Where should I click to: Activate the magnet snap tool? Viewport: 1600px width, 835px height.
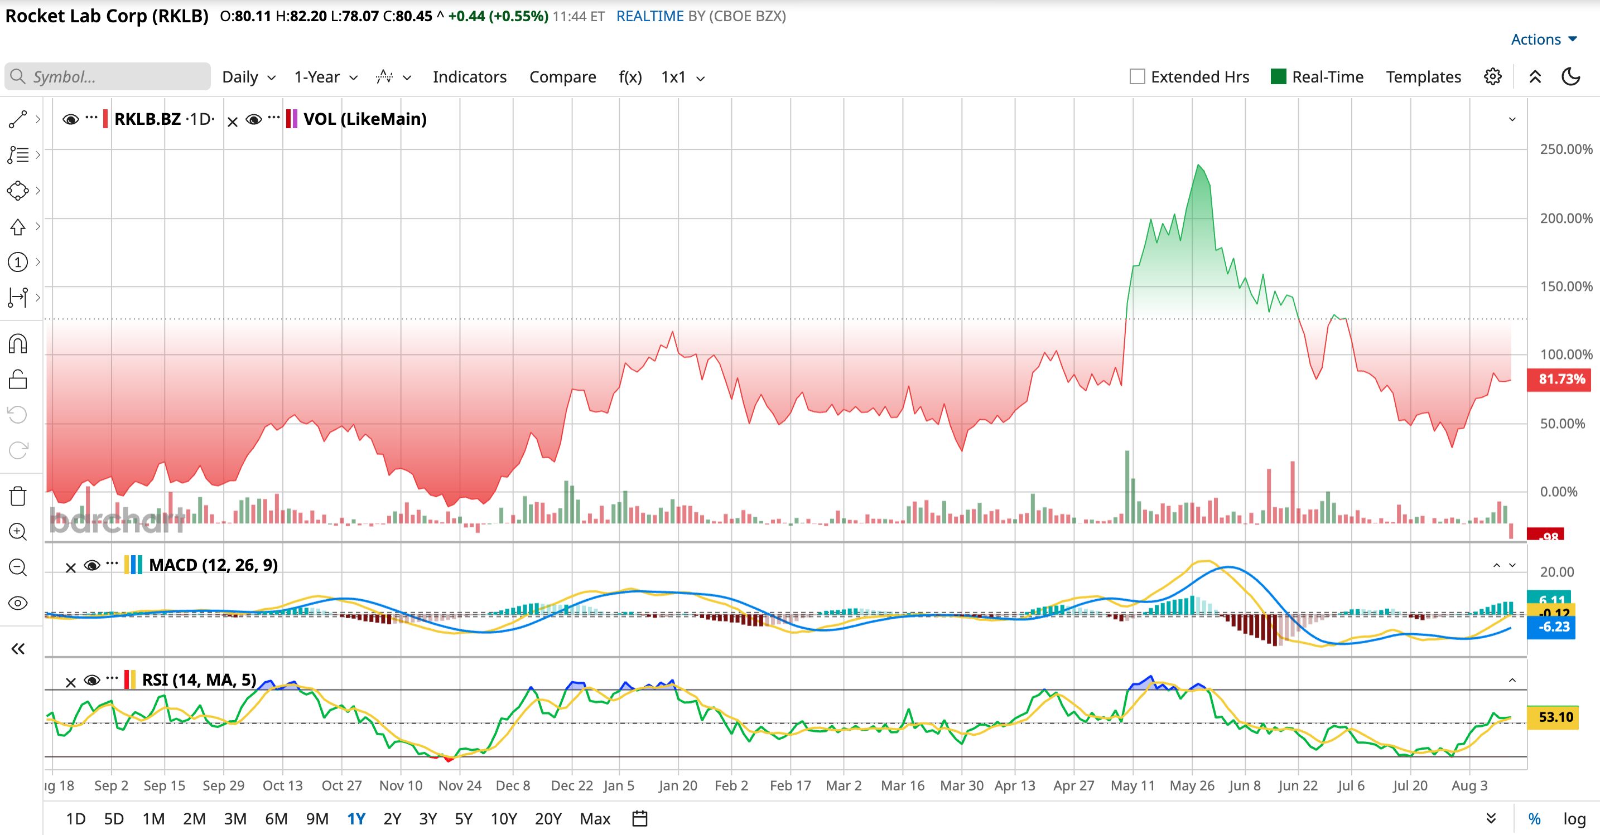pyautogui.click(x=17, y=343)
